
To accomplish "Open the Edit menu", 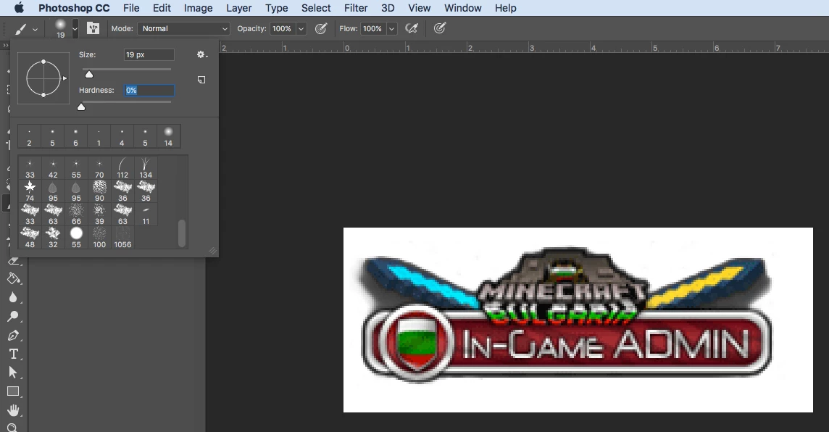I will pos(162,8).
